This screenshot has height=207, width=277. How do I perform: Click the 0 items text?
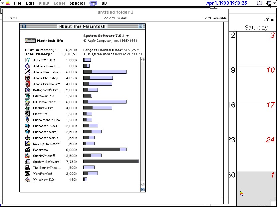pos(11,18)
